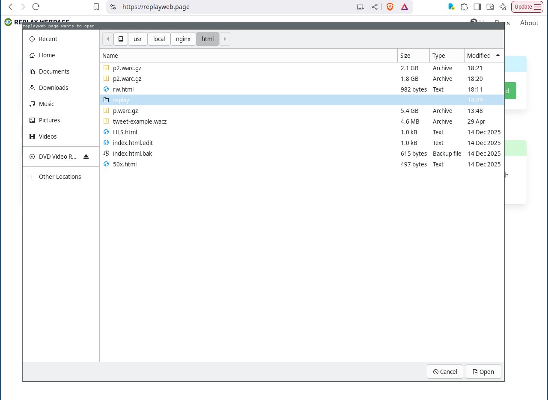548x400 pixels.
Task: Select HLS.html file
Action: pos(302,132)
